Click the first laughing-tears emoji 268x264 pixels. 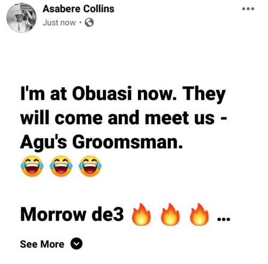[32, 166]
